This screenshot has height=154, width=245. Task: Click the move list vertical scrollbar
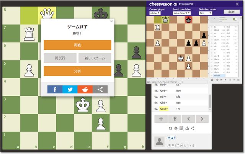[209, 101]
